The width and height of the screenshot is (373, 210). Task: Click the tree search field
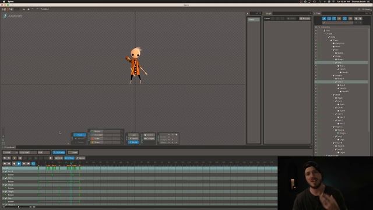338,23
